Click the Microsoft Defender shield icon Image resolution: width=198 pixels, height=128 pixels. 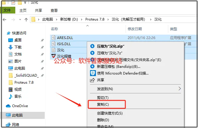pos(93,73)
